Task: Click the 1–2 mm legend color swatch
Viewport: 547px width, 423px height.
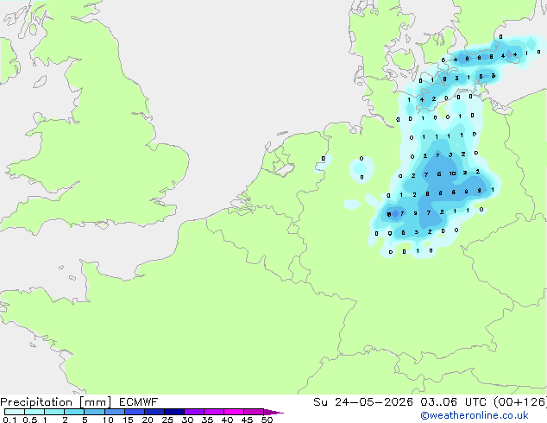Action: [54, 412]
